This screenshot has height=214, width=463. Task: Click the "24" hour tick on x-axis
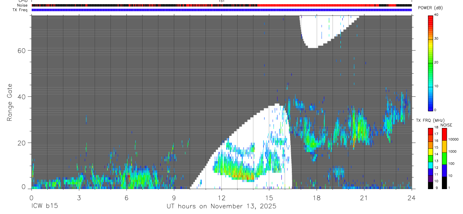[x=411, y=197]
